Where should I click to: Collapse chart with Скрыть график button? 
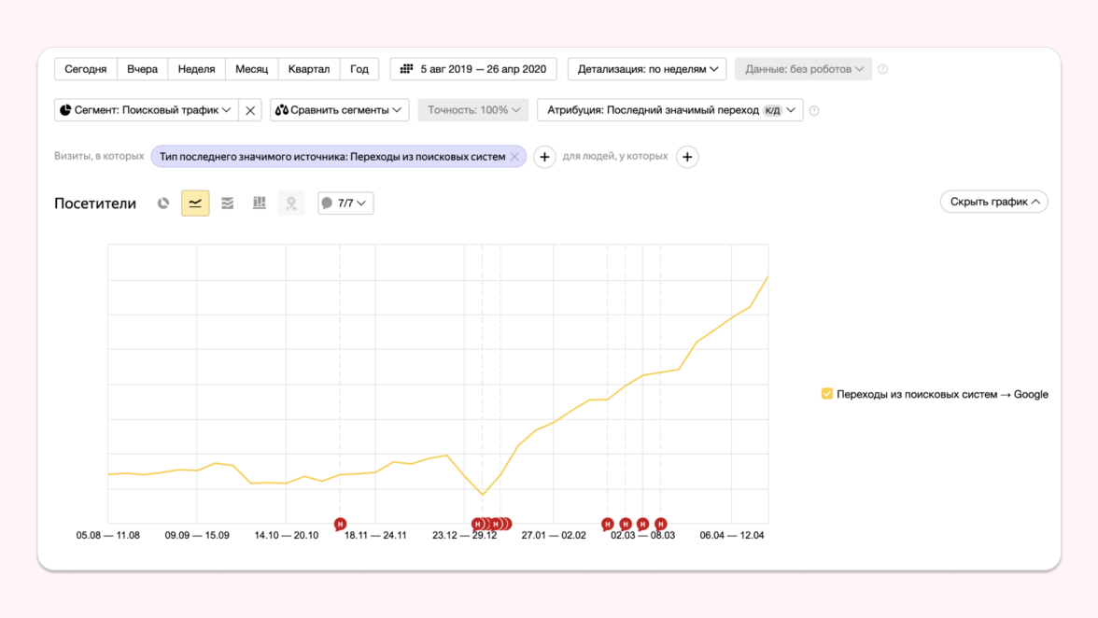click(x=993, y=202)
